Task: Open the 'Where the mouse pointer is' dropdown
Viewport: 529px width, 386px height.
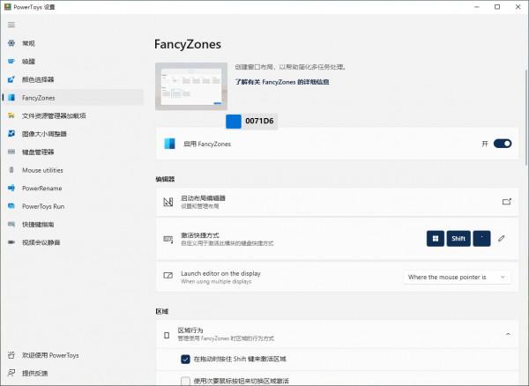Action: pos(457,277)
